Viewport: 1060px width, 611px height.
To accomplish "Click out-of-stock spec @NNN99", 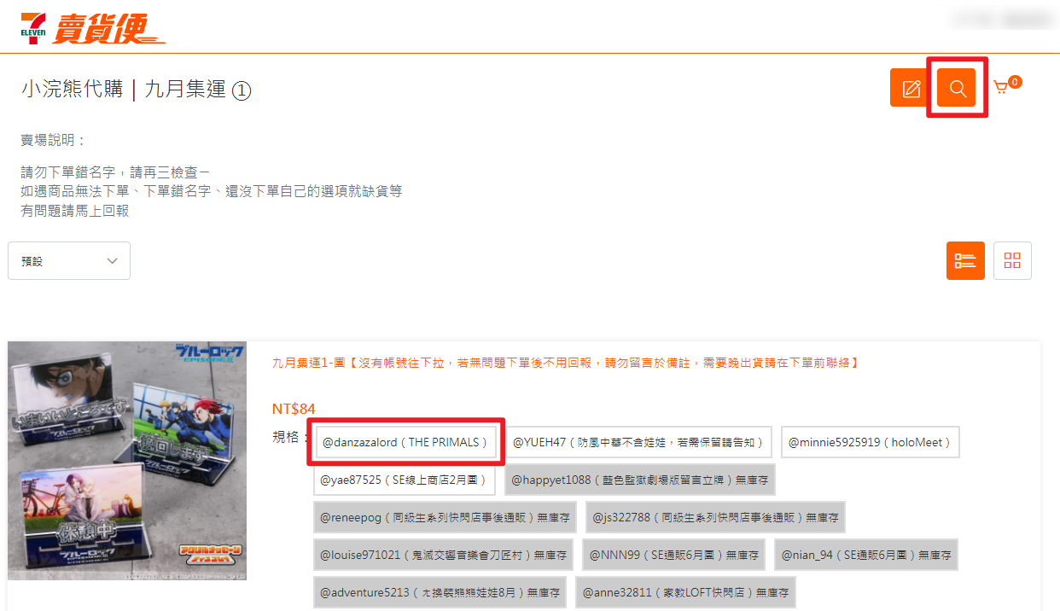I will [674, 555].
